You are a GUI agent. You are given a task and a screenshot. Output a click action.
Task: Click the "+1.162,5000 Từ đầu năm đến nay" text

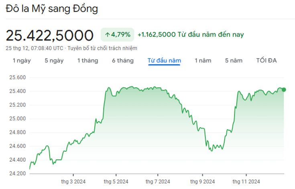191,35
